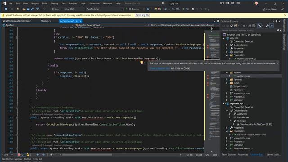Toggle auto-hide pin of Solution Explorer
288x162 pixels.
[276, 21]
